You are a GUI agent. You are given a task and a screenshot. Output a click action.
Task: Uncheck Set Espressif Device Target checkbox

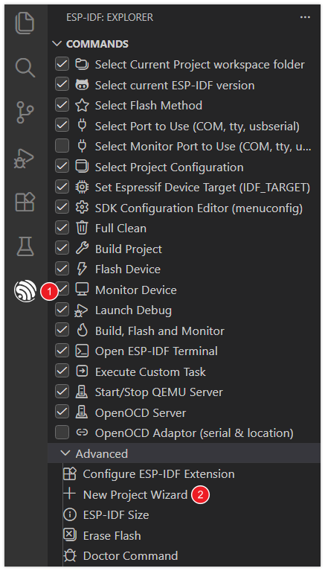(62, 187)
